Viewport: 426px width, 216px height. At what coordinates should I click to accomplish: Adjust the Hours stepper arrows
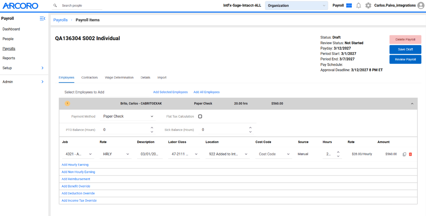click(338, 154)
